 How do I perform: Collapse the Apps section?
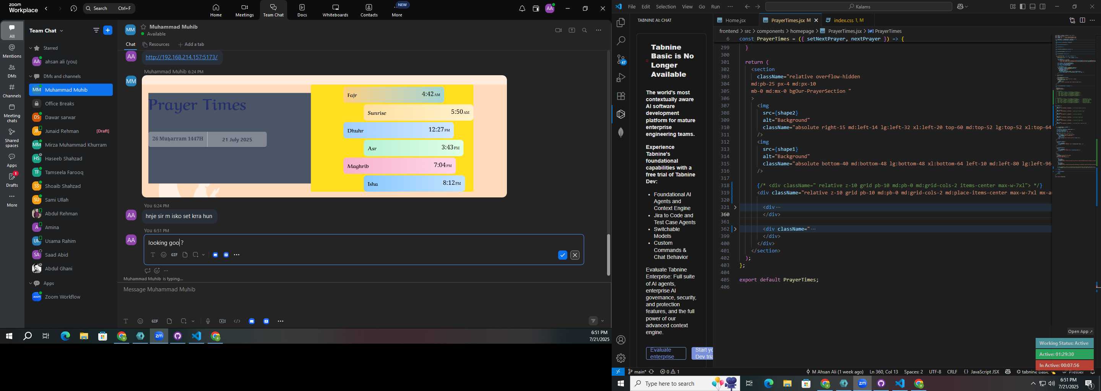click(31, 283)
